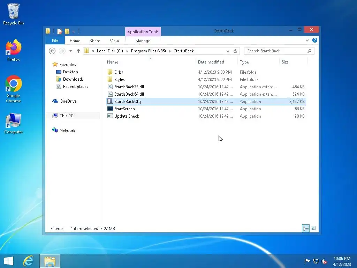Switch to the View ribbon tab

[x=114, y=41]
